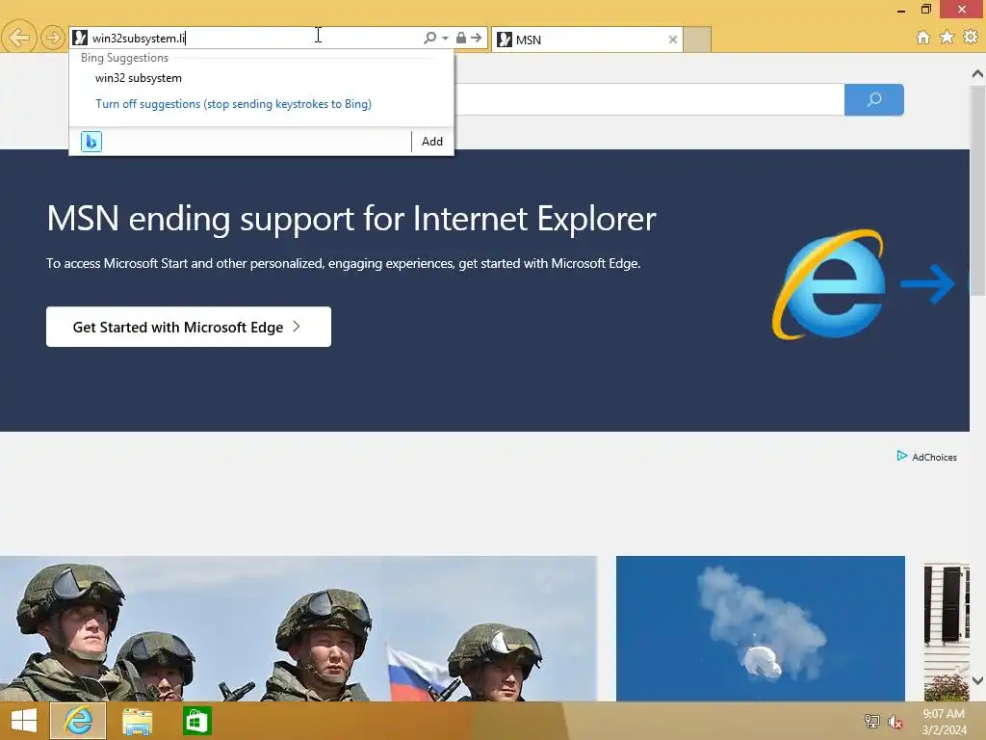Click the network status tray icon

[x=872, y=721]
